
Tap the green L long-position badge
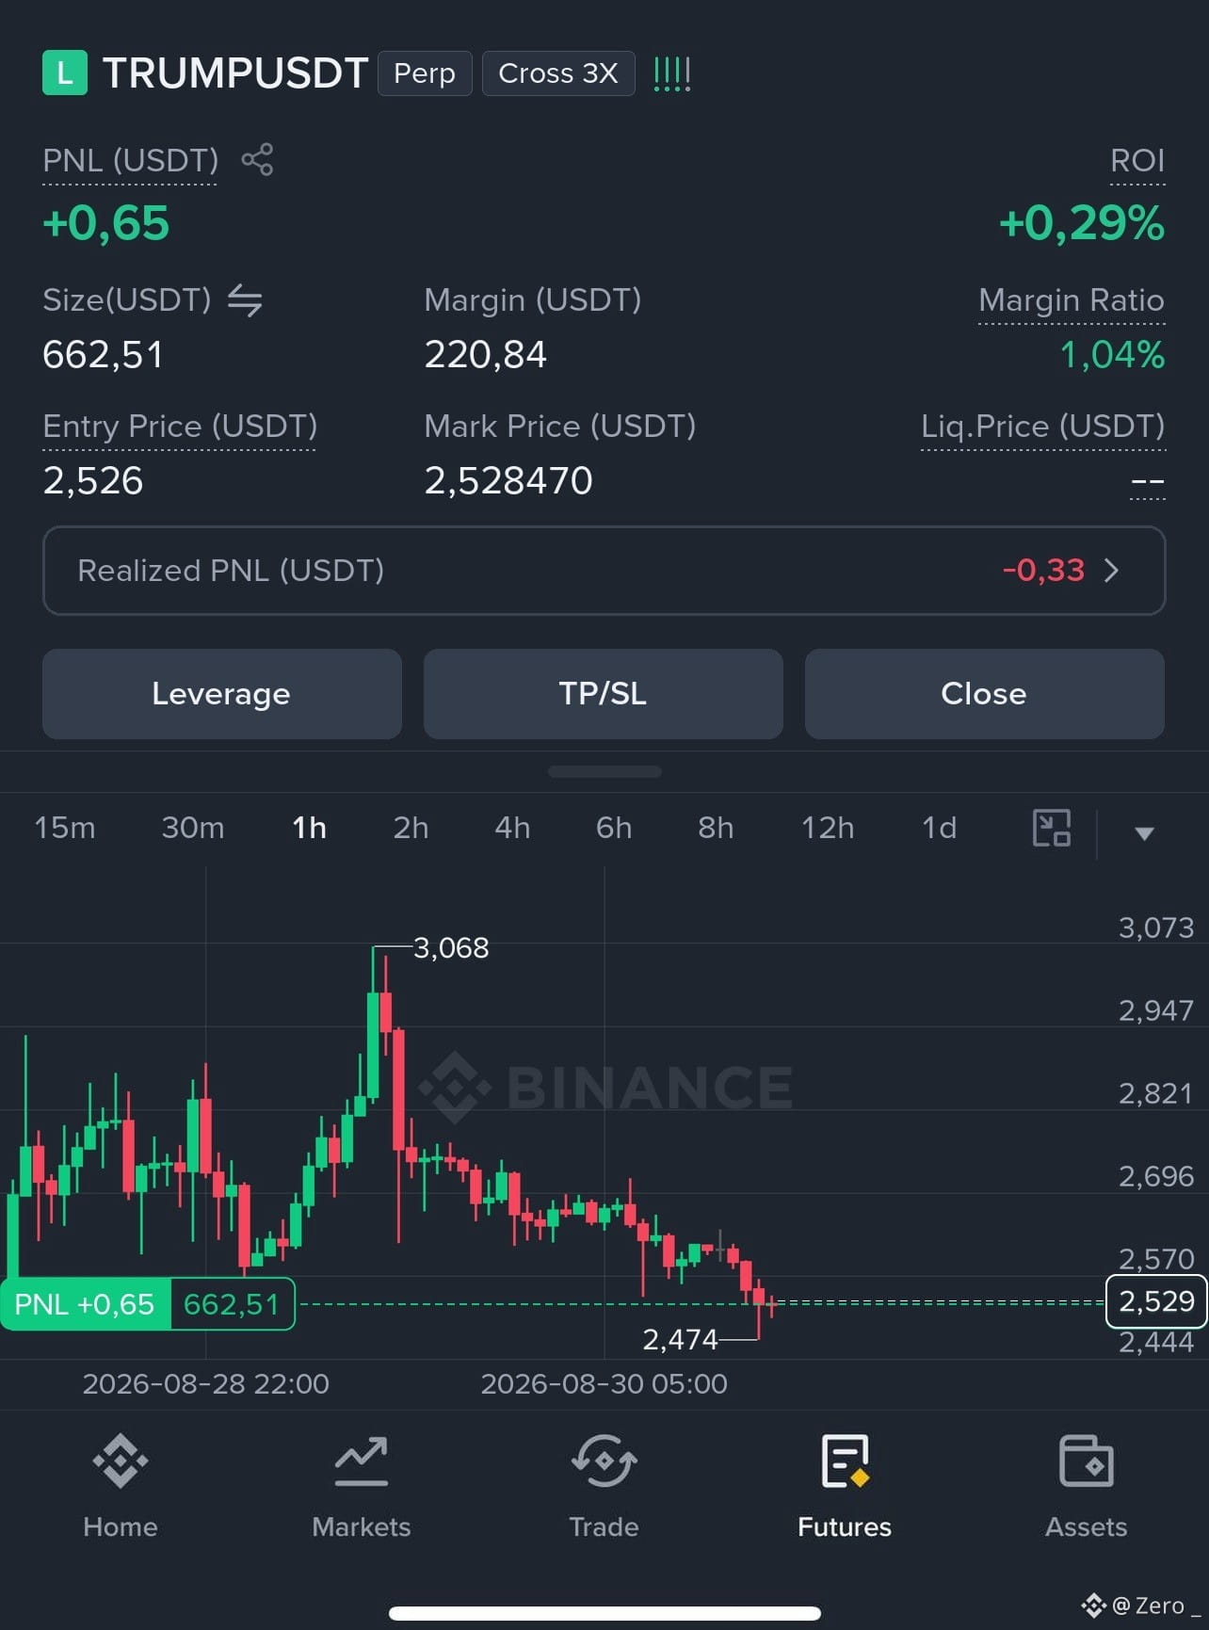coord(65,73)
